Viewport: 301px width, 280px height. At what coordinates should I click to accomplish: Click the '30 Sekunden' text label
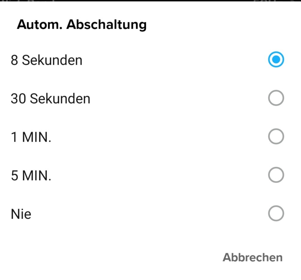click(x=50, y=99)
